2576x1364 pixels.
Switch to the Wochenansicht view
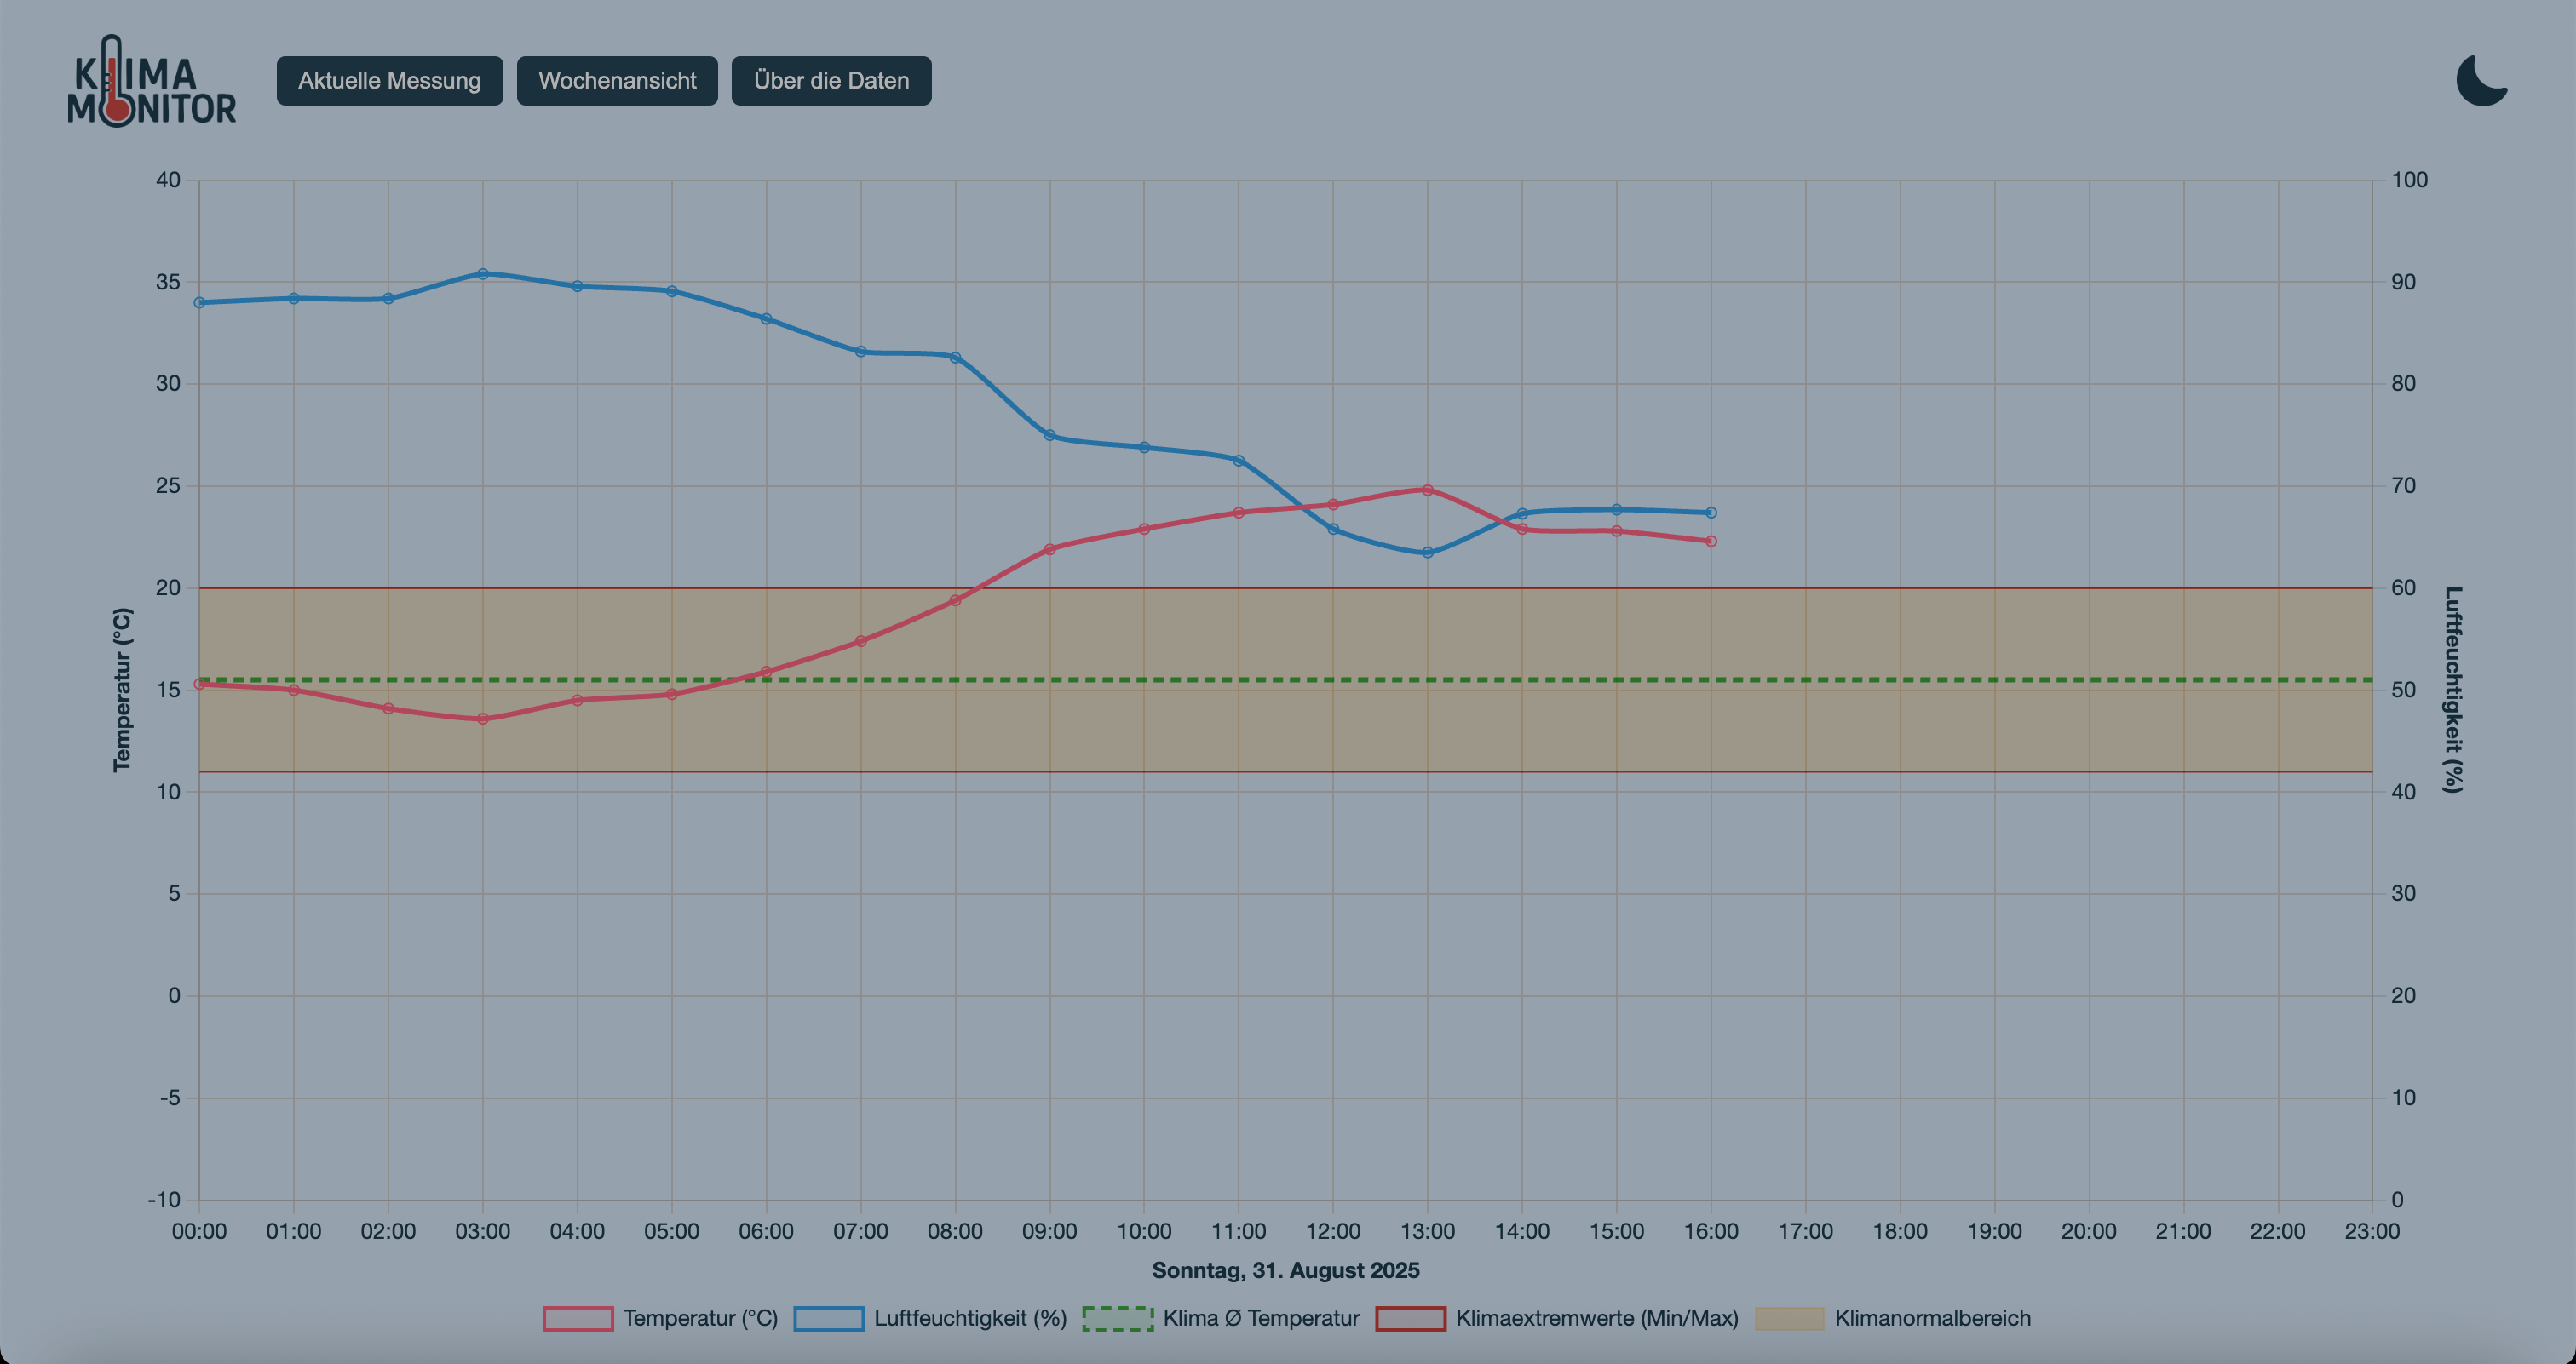617,81
